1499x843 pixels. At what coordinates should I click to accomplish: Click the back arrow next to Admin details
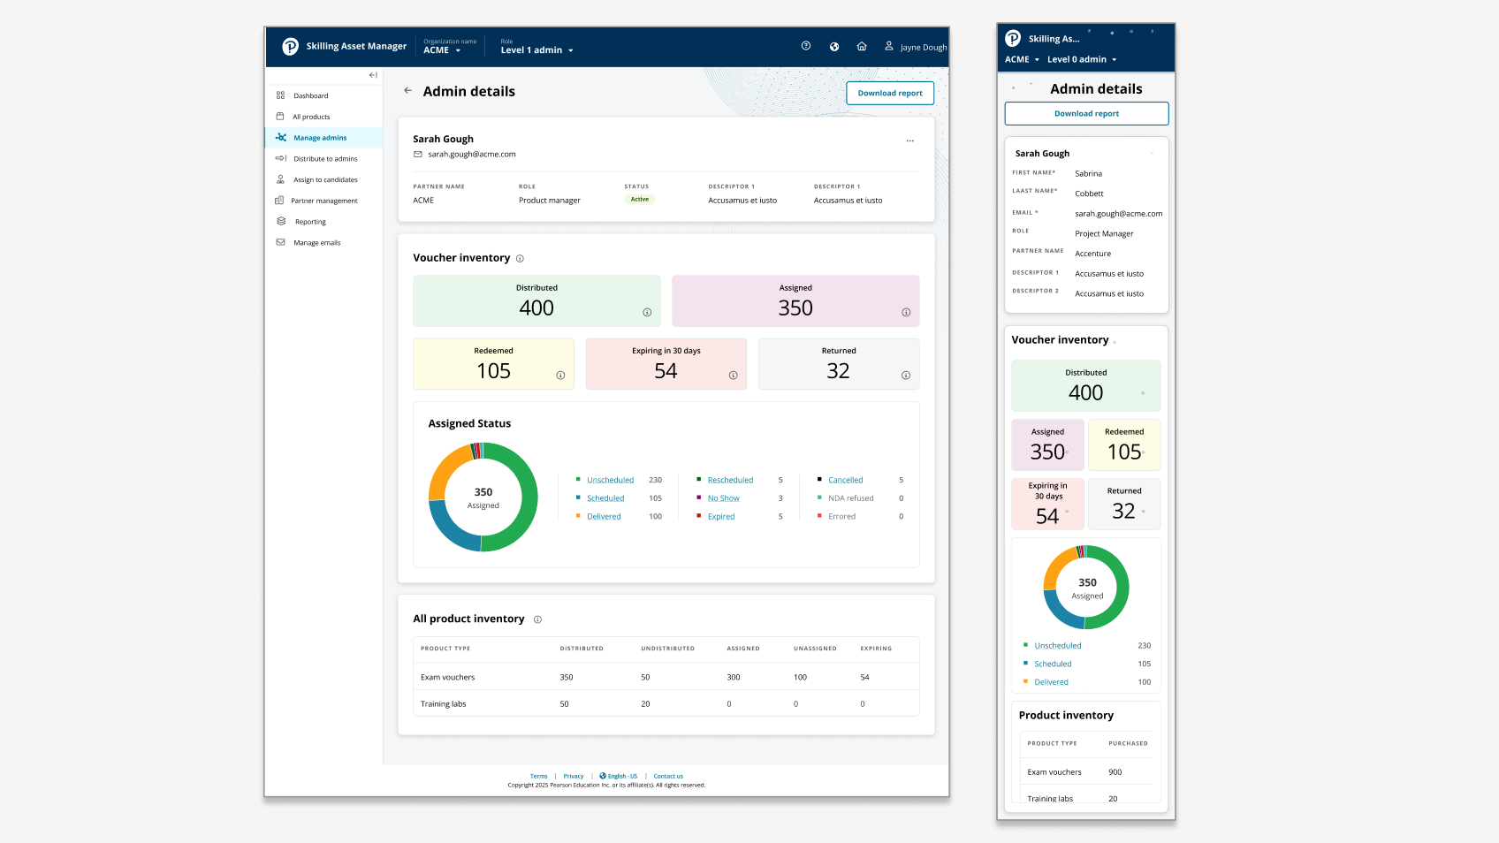[408, 90]
